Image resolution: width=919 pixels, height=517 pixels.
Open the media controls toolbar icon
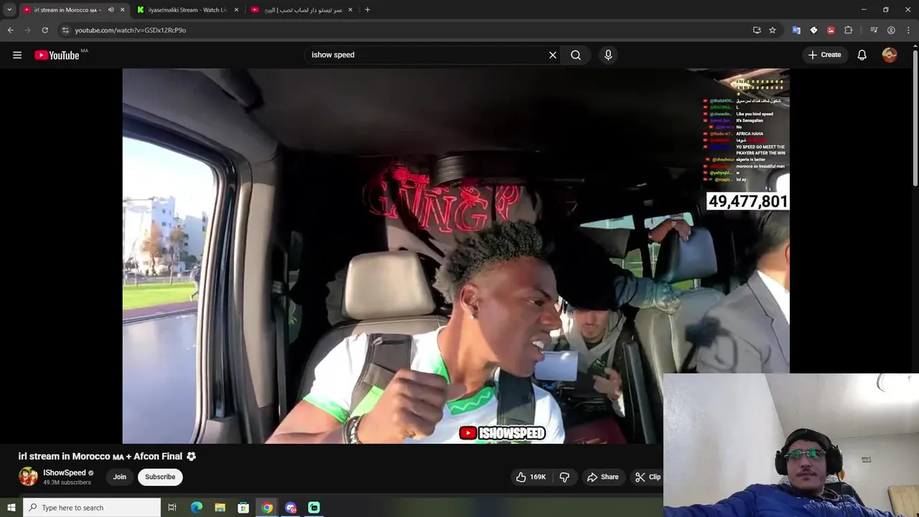pyautogui.click(x=874, y=30)
